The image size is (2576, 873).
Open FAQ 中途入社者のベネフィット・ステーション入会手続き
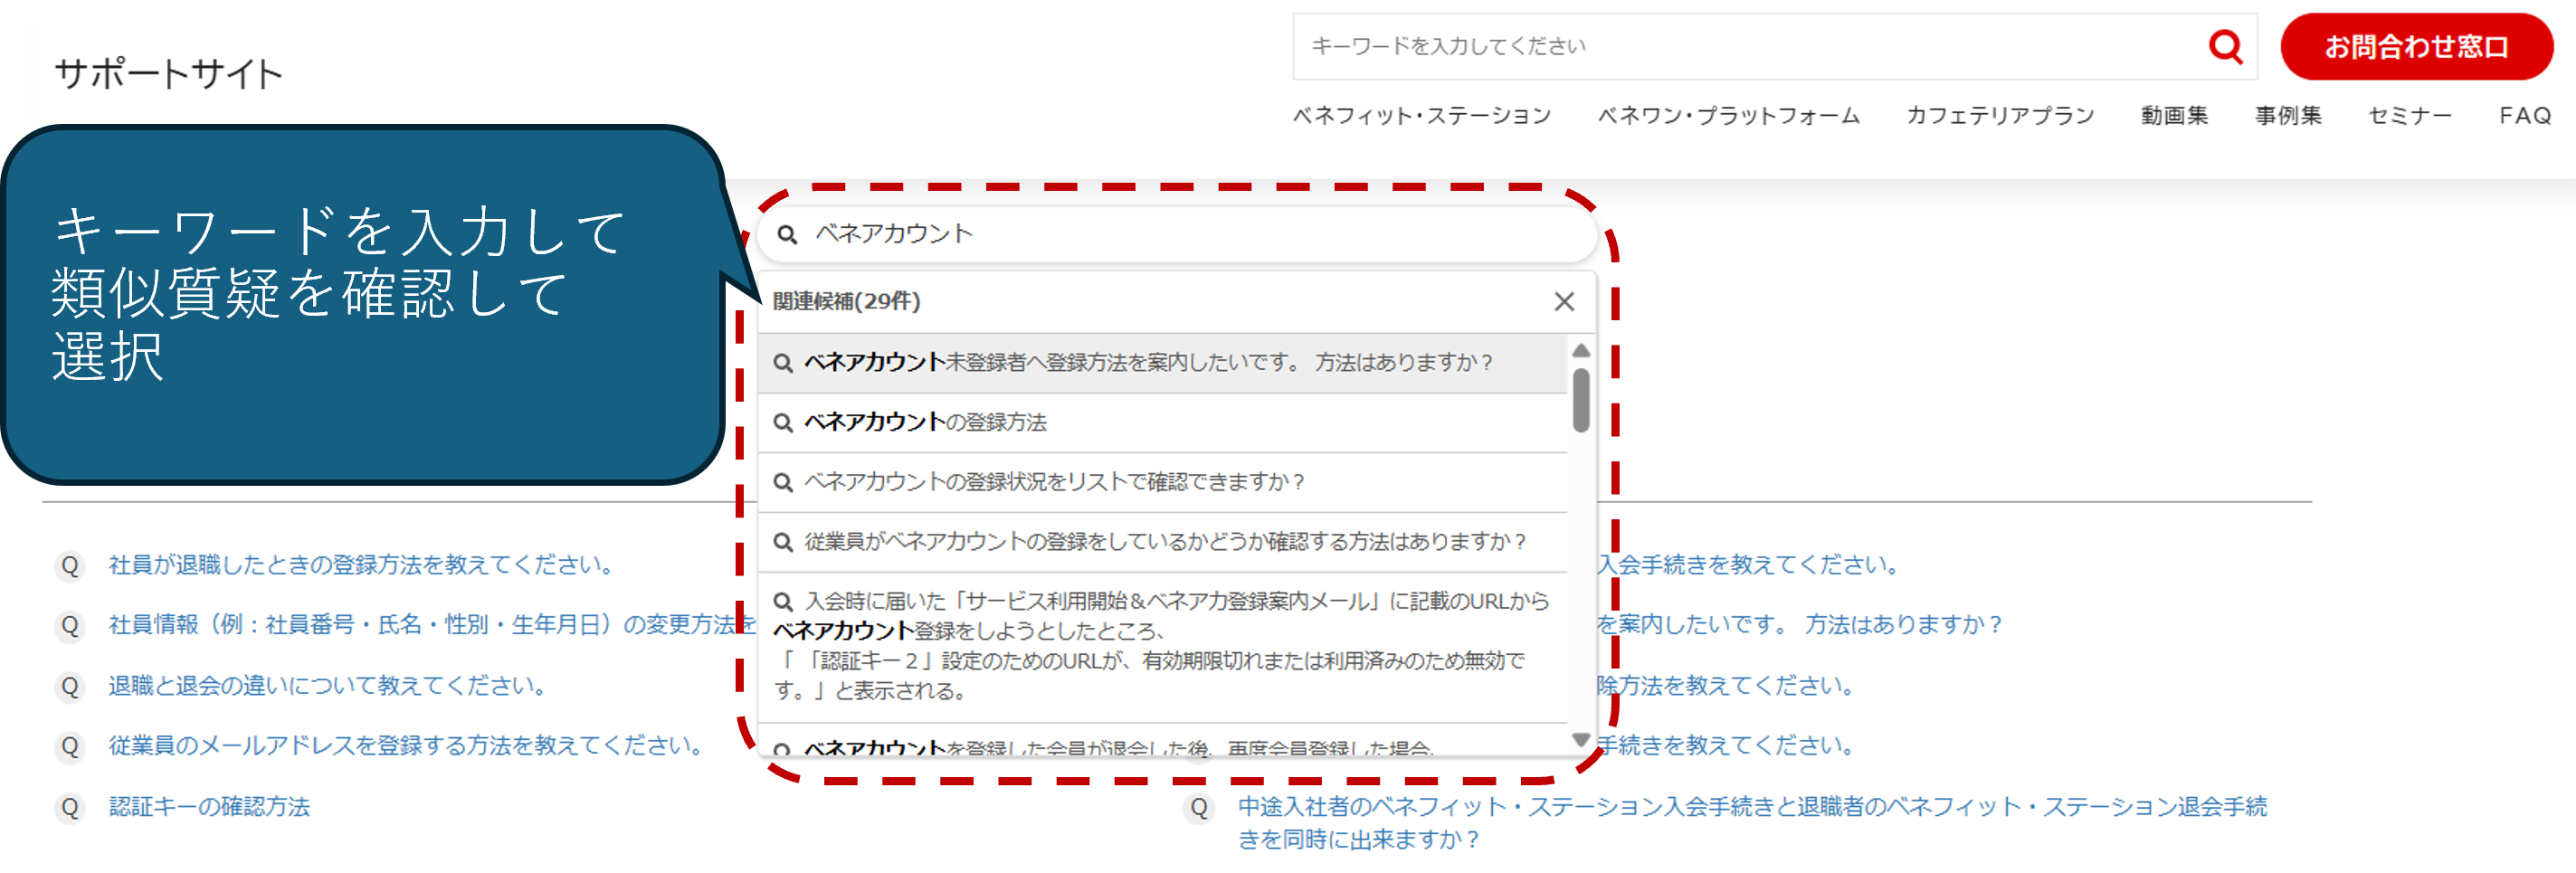point(1752,823)
